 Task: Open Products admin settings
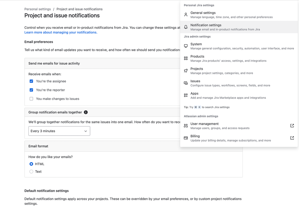(x=239, y=58)
